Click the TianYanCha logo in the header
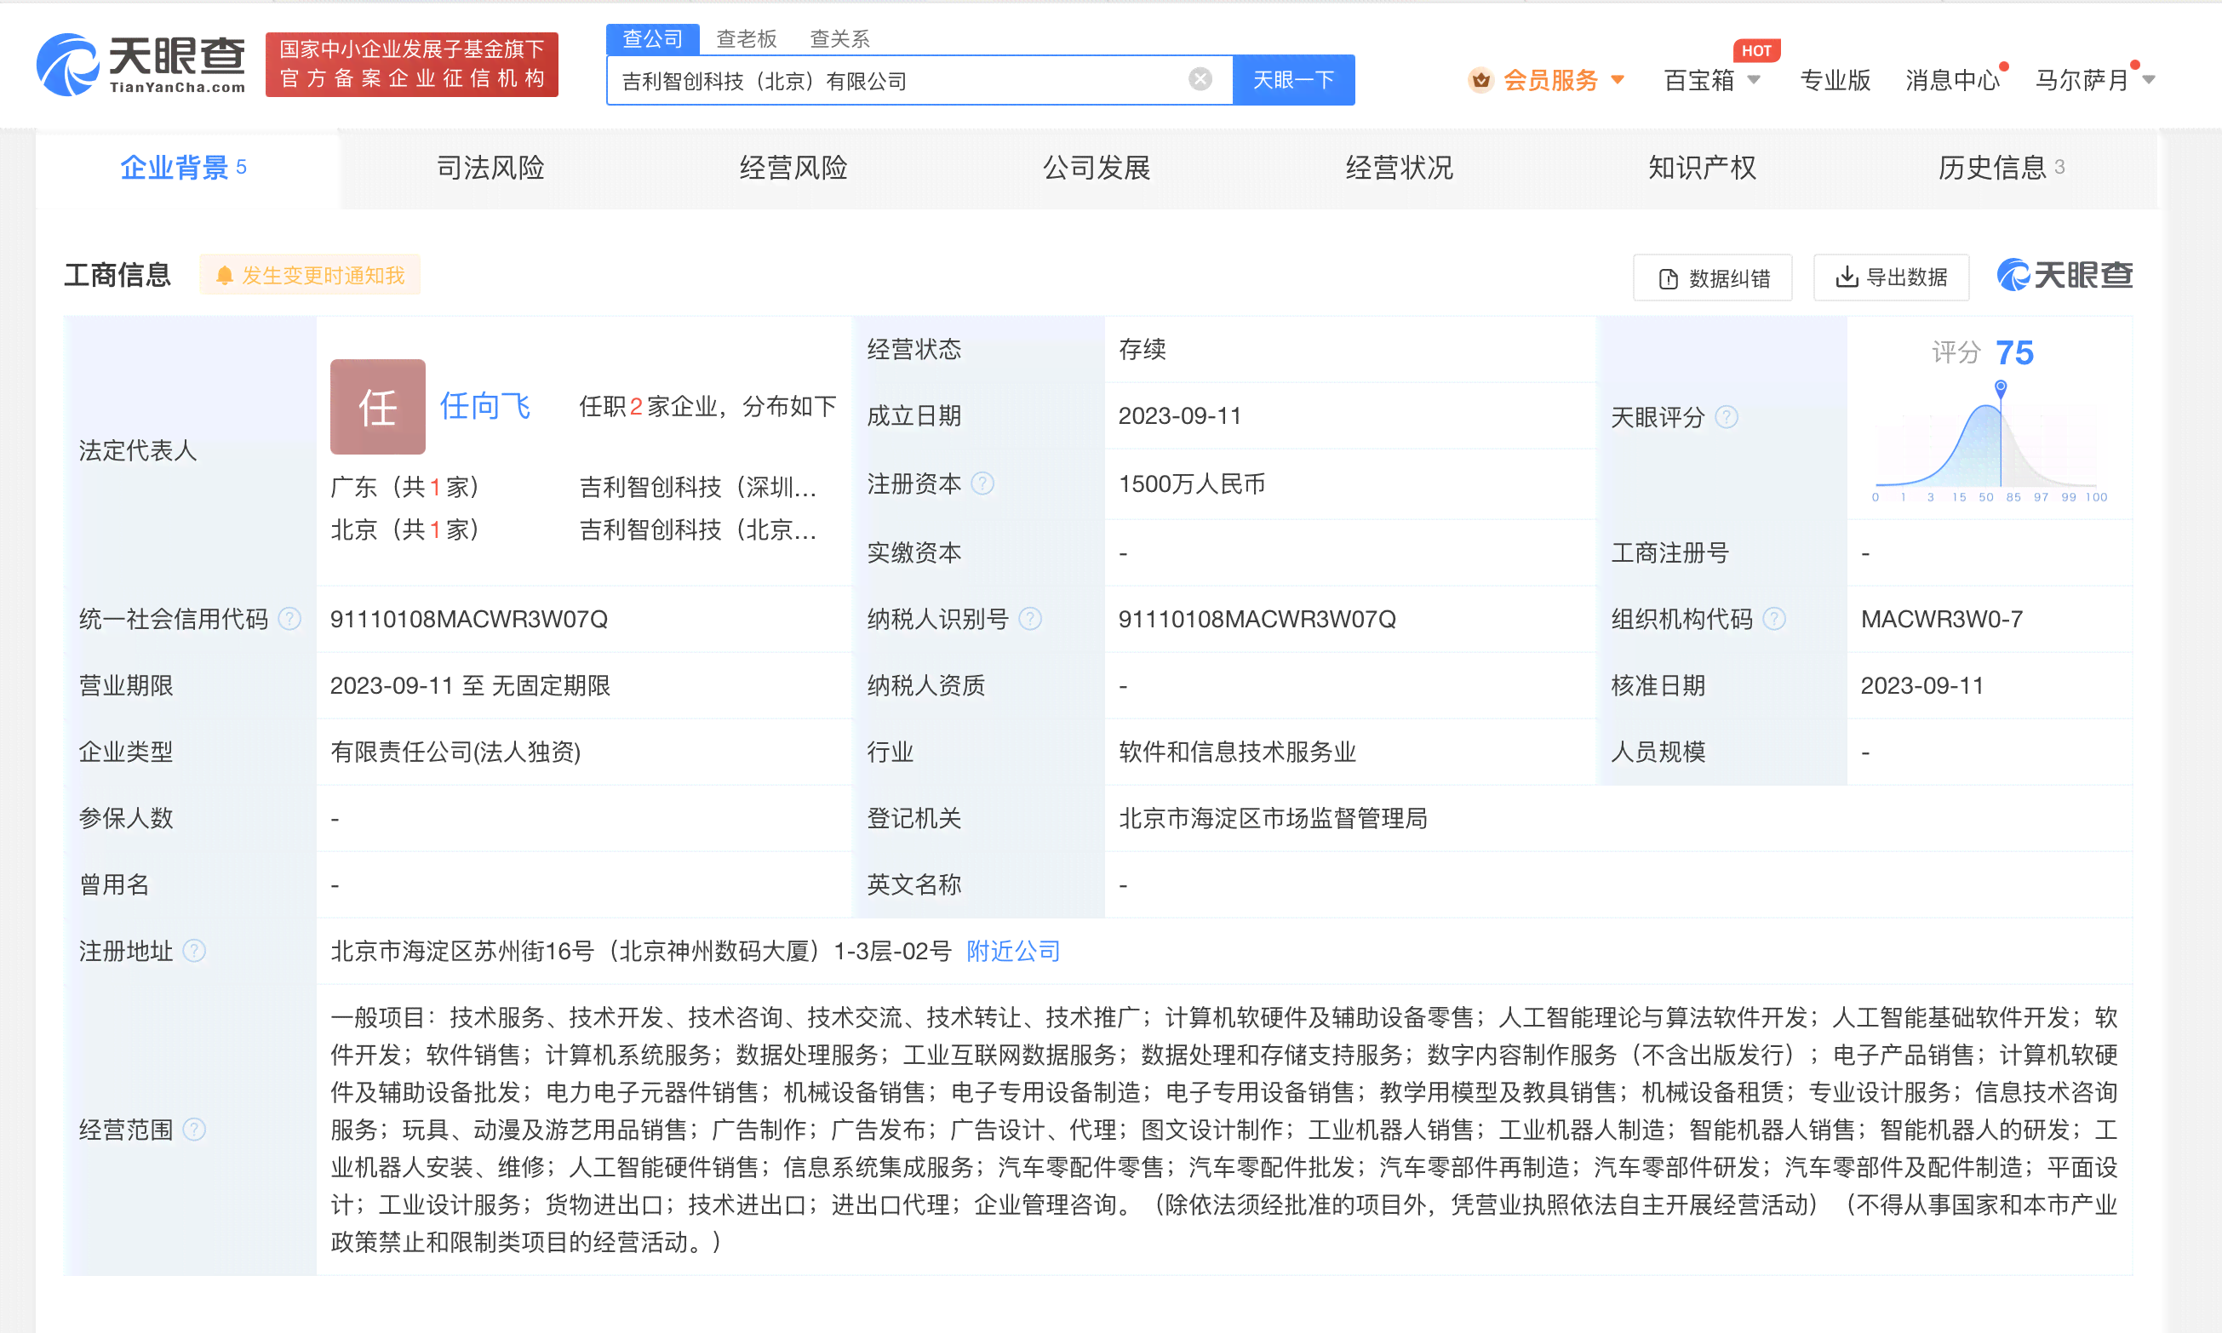The width and height of the screenshot is (2222, 1333). [x=141, y=64]
